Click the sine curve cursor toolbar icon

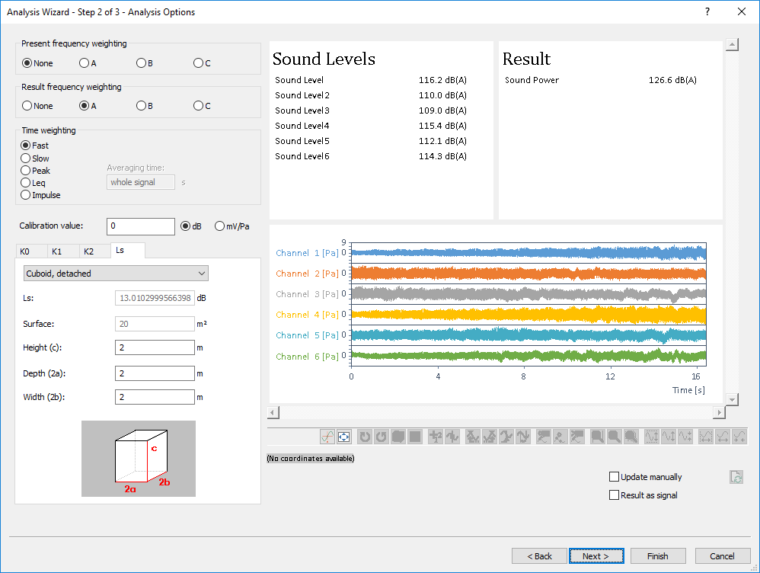(x=327, y=437)
